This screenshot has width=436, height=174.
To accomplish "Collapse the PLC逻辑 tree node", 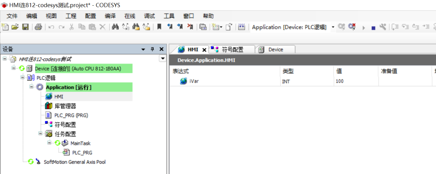I will [23, 77].
